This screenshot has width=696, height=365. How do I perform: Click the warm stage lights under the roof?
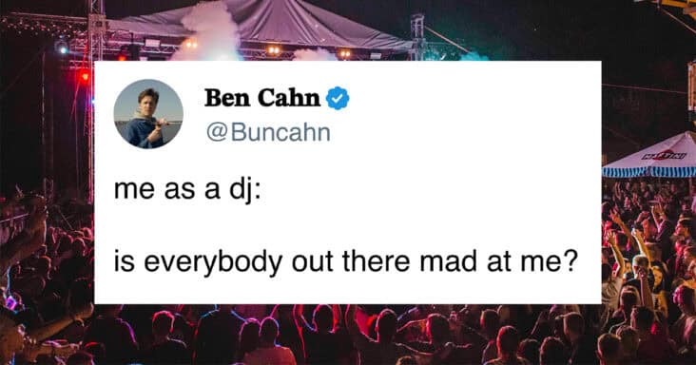click(x=274, y=49)
